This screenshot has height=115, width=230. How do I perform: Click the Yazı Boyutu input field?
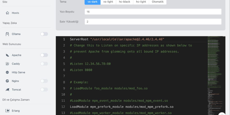[153, 12]
